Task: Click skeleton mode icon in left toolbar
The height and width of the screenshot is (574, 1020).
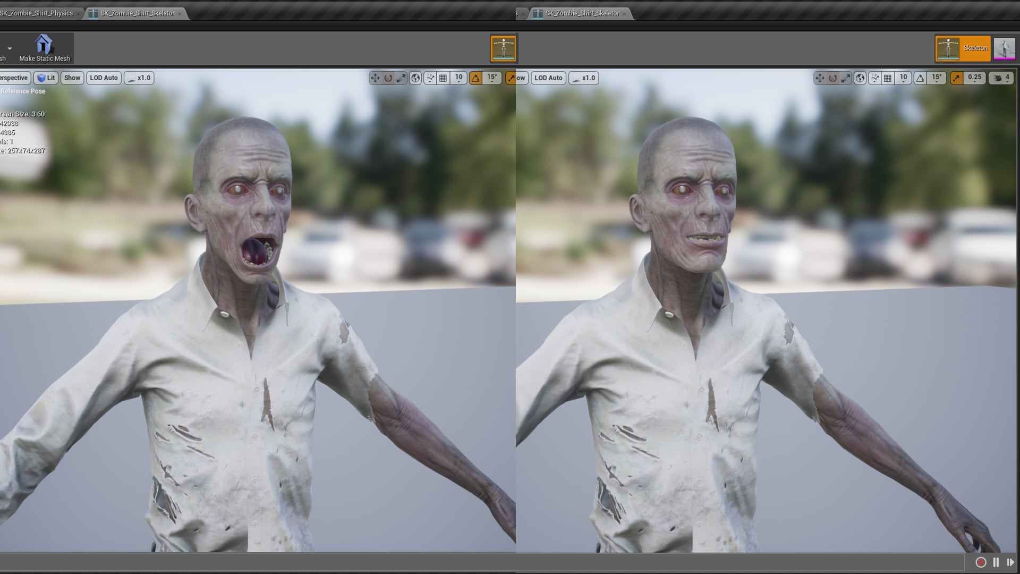Action: point(503,48)
